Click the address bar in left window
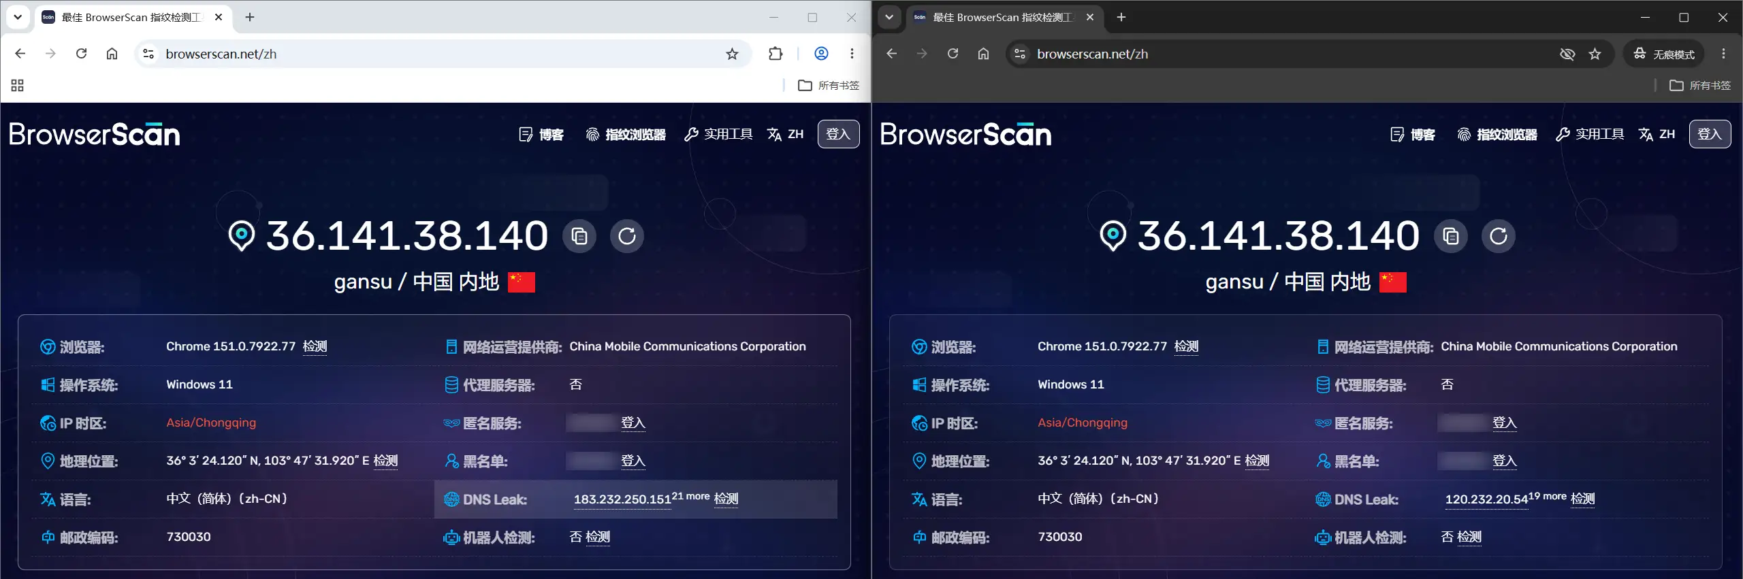Screen dimensions: 1743x579 tap(443, 54)
